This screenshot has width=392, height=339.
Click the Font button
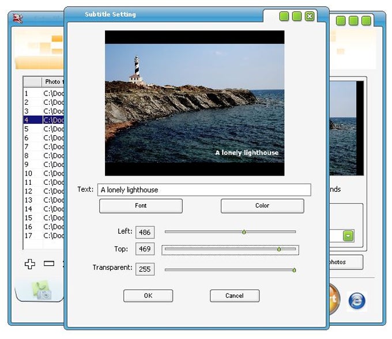click(x=141, y=205)
